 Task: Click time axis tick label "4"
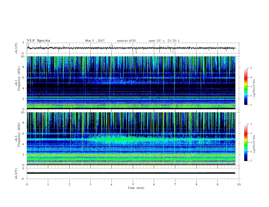click(x=111, y=184)
